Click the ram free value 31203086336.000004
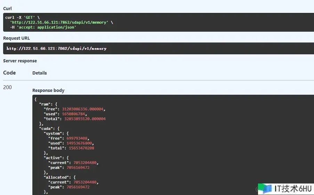The width and height of the screenshot is (314, 195). (83, 109)
